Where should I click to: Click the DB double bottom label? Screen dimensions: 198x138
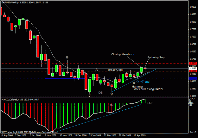click(x=100, y=93)
